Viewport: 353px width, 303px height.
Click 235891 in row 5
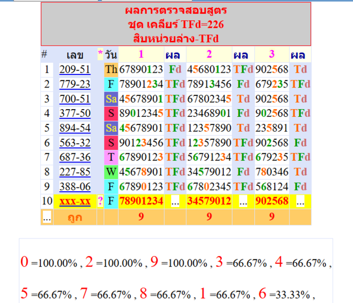[272, 128]
